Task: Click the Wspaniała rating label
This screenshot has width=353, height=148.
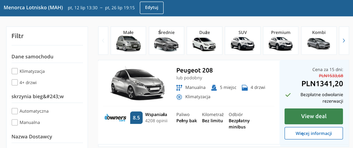Action: click(156, 114)
